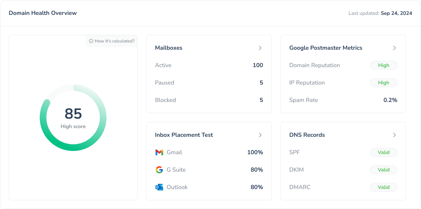The height and width of the screenshot is (209, 421).
Task: Open the How it's calculated link
Action: coord(114,41)
